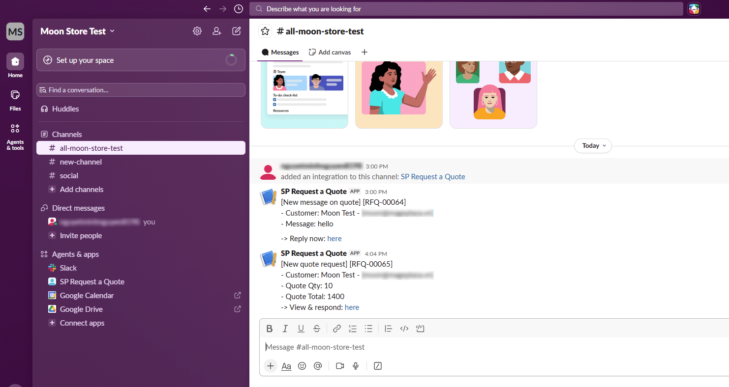729x387 pixels.
Task: Click Find a conversation field
Action: click(x=141, y=90)
